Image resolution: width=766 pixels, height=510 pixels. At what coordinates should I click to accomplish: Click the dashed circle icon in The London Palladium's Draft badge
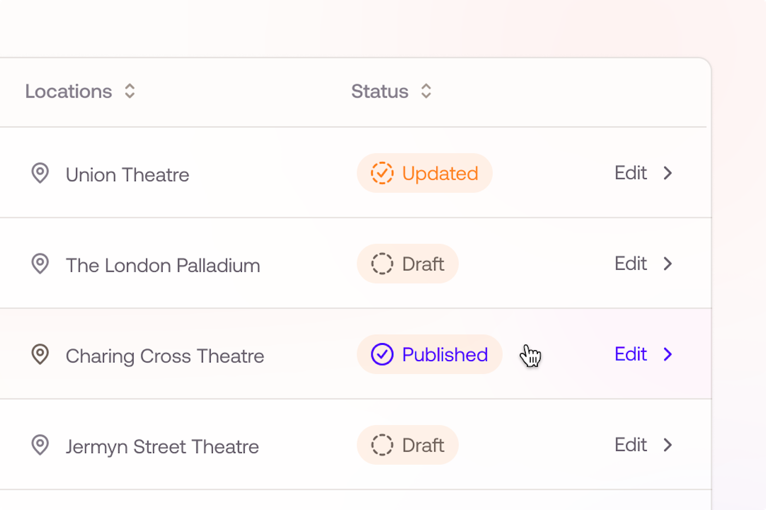click(382, 264)
